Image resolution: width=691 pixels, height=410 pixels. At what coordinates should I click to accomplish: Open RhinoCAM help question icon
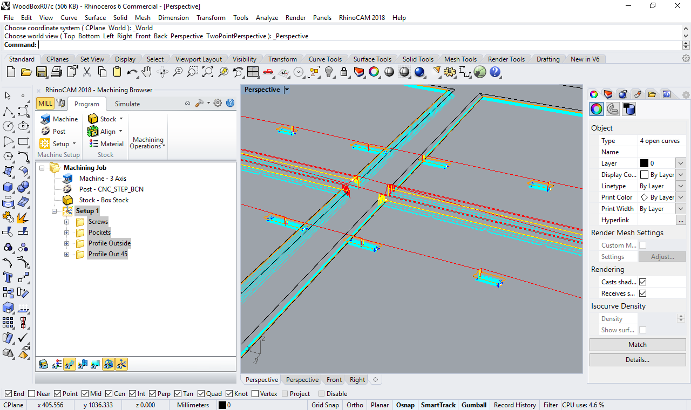pyautogui.click(x=230, y=103)
